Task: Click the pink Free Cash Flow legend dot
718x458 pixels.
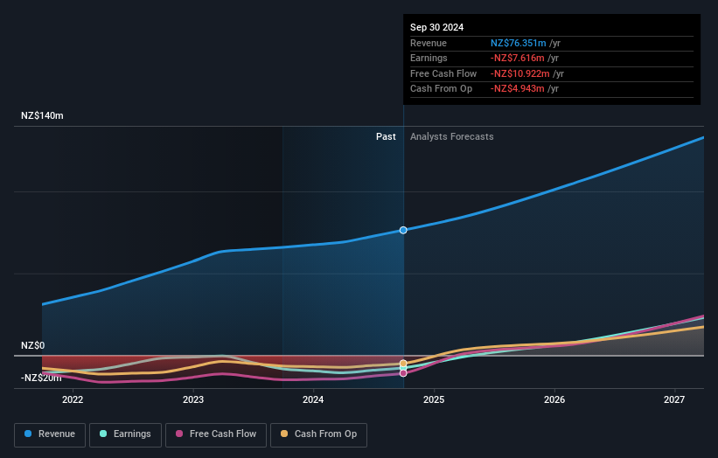Action: (x=179, y=434)
